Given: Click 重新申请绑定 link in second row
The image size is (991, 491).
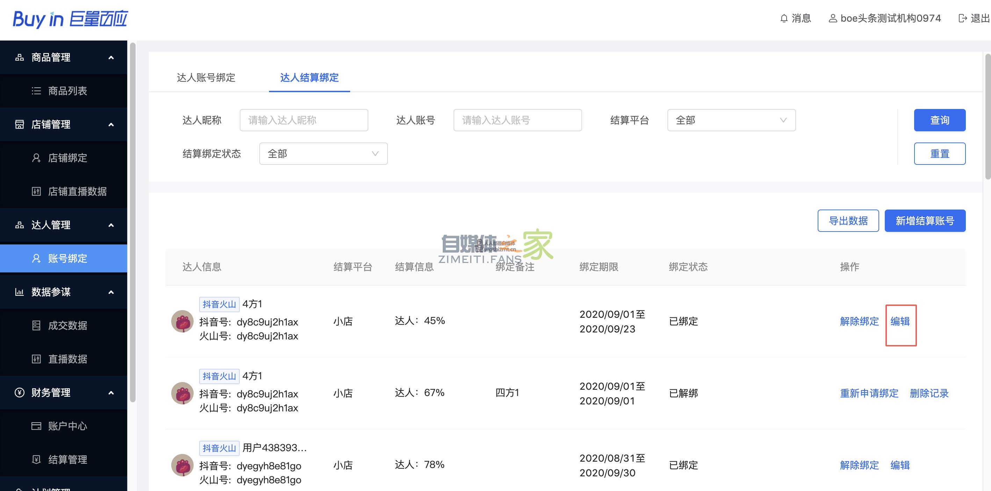Looking at the screenshot, I should pyautogui.click(x=869, y=393).
